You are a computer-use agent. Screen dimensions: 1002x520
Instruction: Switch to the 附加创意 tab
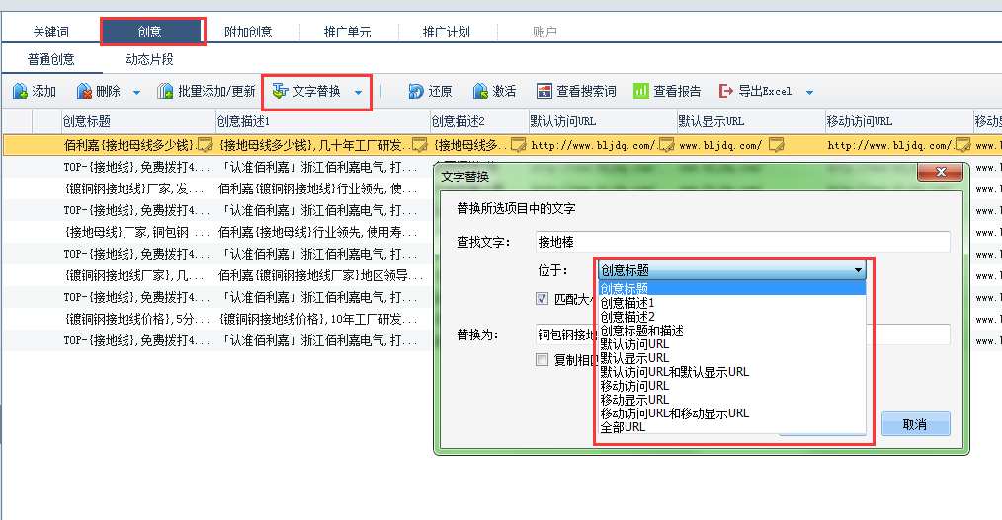(248, 32)
